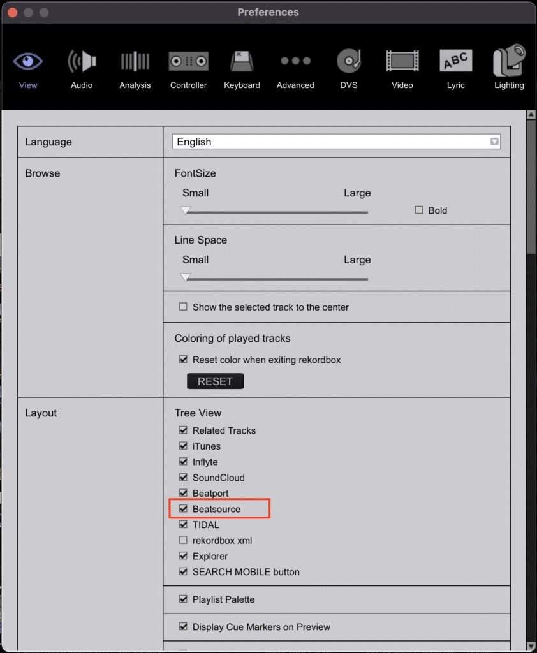Open the Audio preferences speaker icon

pos(82,62)
